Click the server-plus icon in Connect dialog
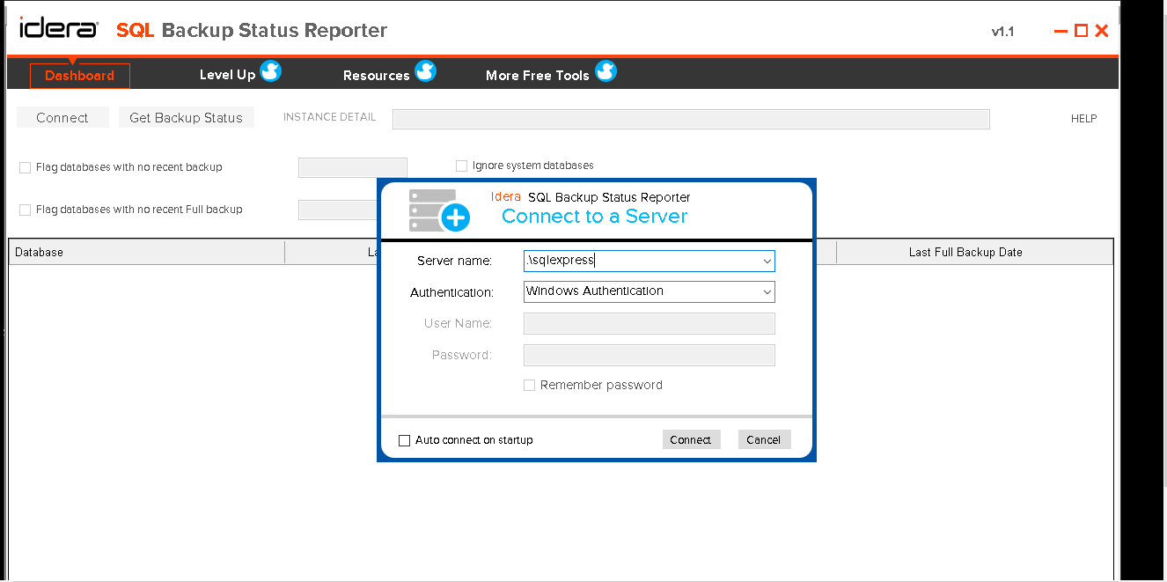Screen dimensions: 1167x582 pyautogui.click(x=439, y=210)
